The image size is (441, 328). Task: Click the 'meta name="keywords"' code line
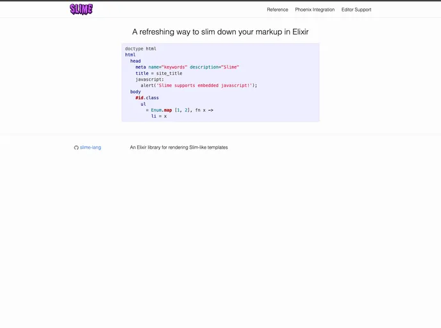[187, 67]
